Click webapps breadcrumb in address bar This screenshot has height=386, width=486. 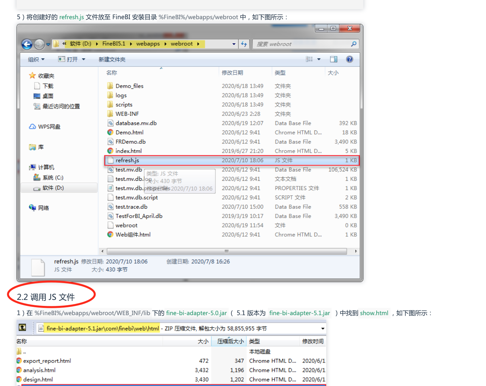click(x=148, y=44)
